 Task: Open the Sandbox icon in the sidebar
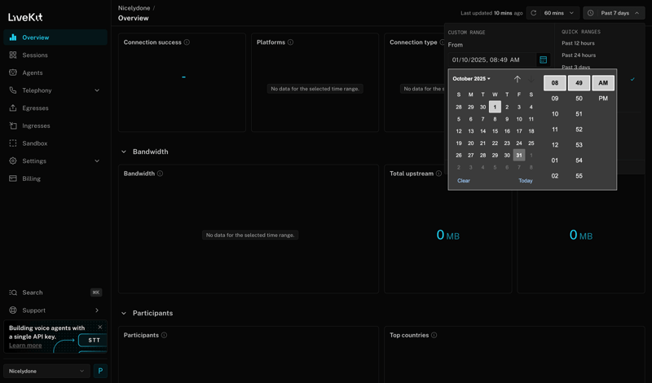pos(13,143)
